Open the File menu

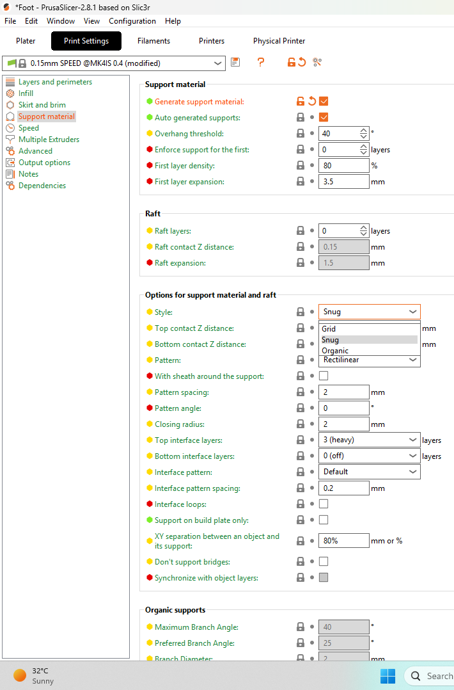tap(10, 21)
